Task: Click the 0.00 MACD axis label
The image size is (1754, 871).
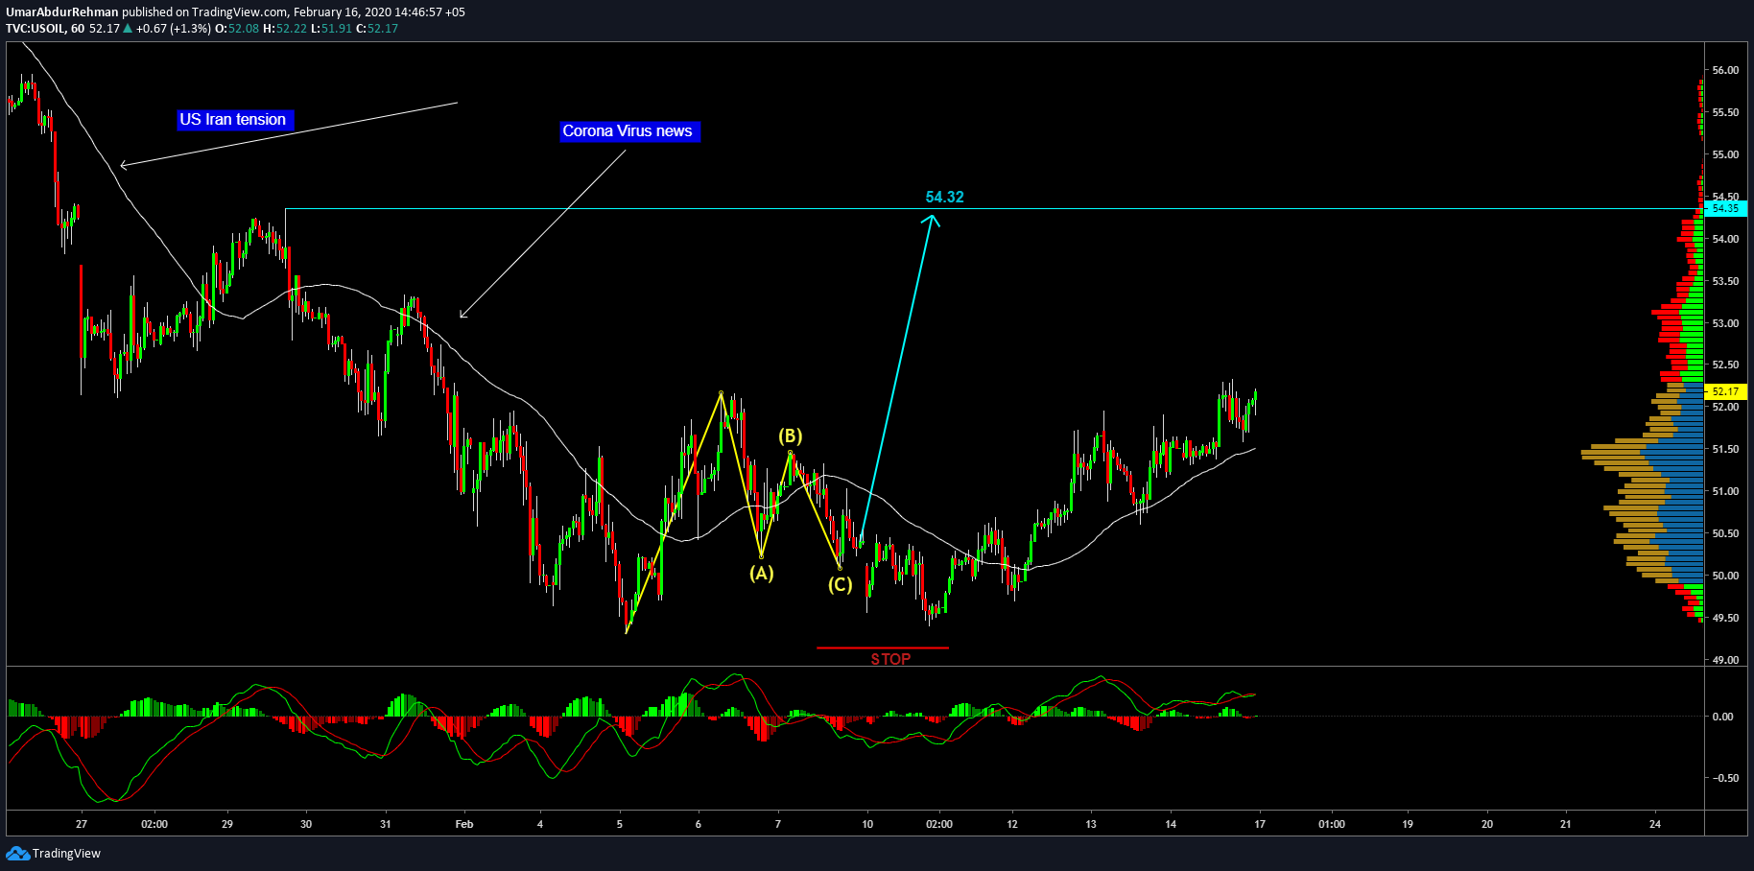Action: tap(1723, 717)
